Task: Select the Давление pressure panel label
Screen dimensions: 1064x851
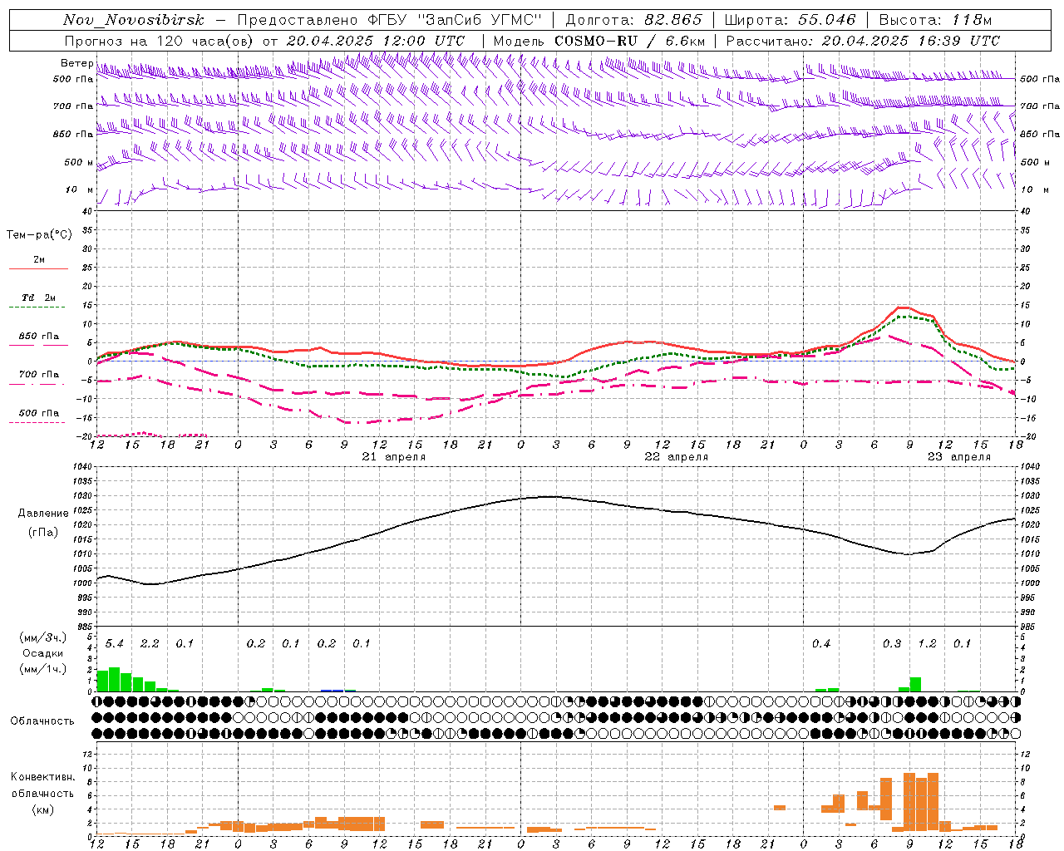Action: tap(43, 514)
